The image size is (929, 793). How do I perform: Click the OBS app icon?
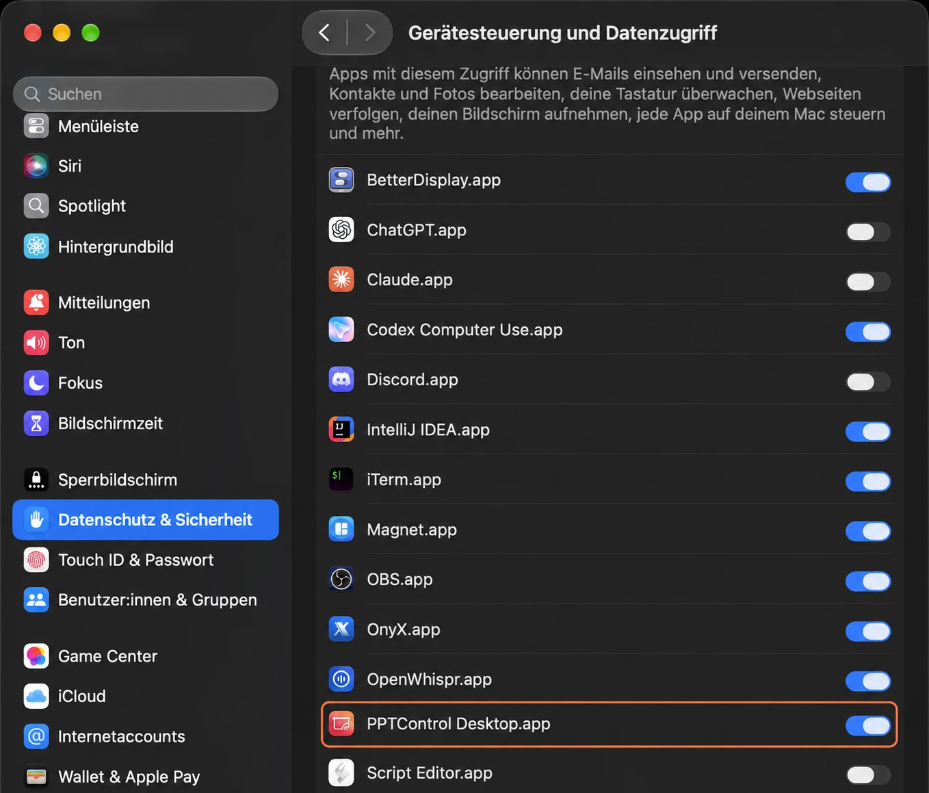point(341,580)
